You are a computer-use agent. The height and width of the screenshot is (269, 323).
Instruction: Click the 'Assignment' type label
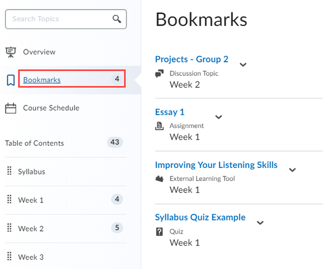tap(187, 126)
